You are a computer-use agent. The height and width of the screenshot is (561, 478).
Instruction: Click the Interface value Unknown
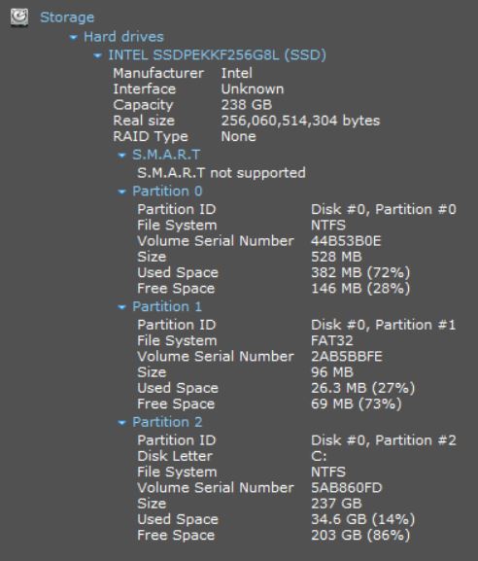(x=253, y=88)
